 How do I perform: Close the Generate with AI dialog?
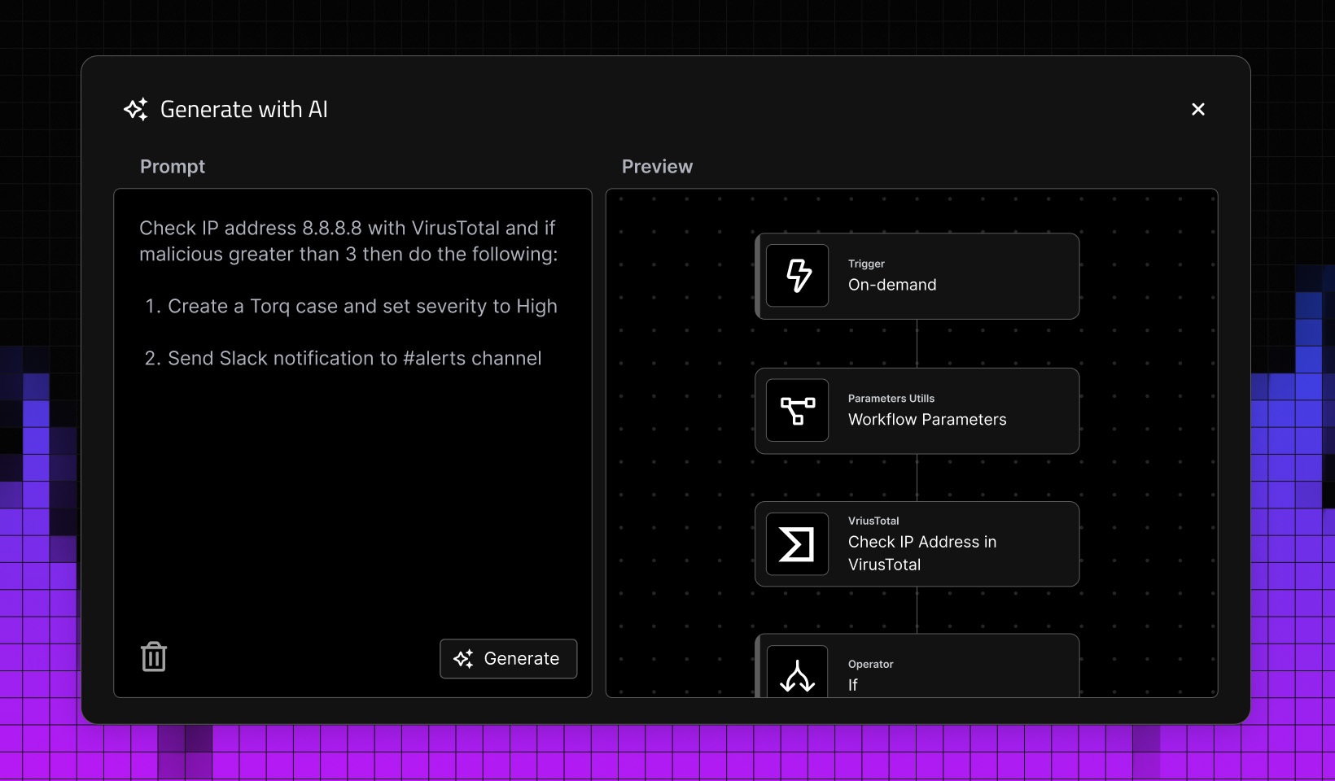(x=1197, y=109)
